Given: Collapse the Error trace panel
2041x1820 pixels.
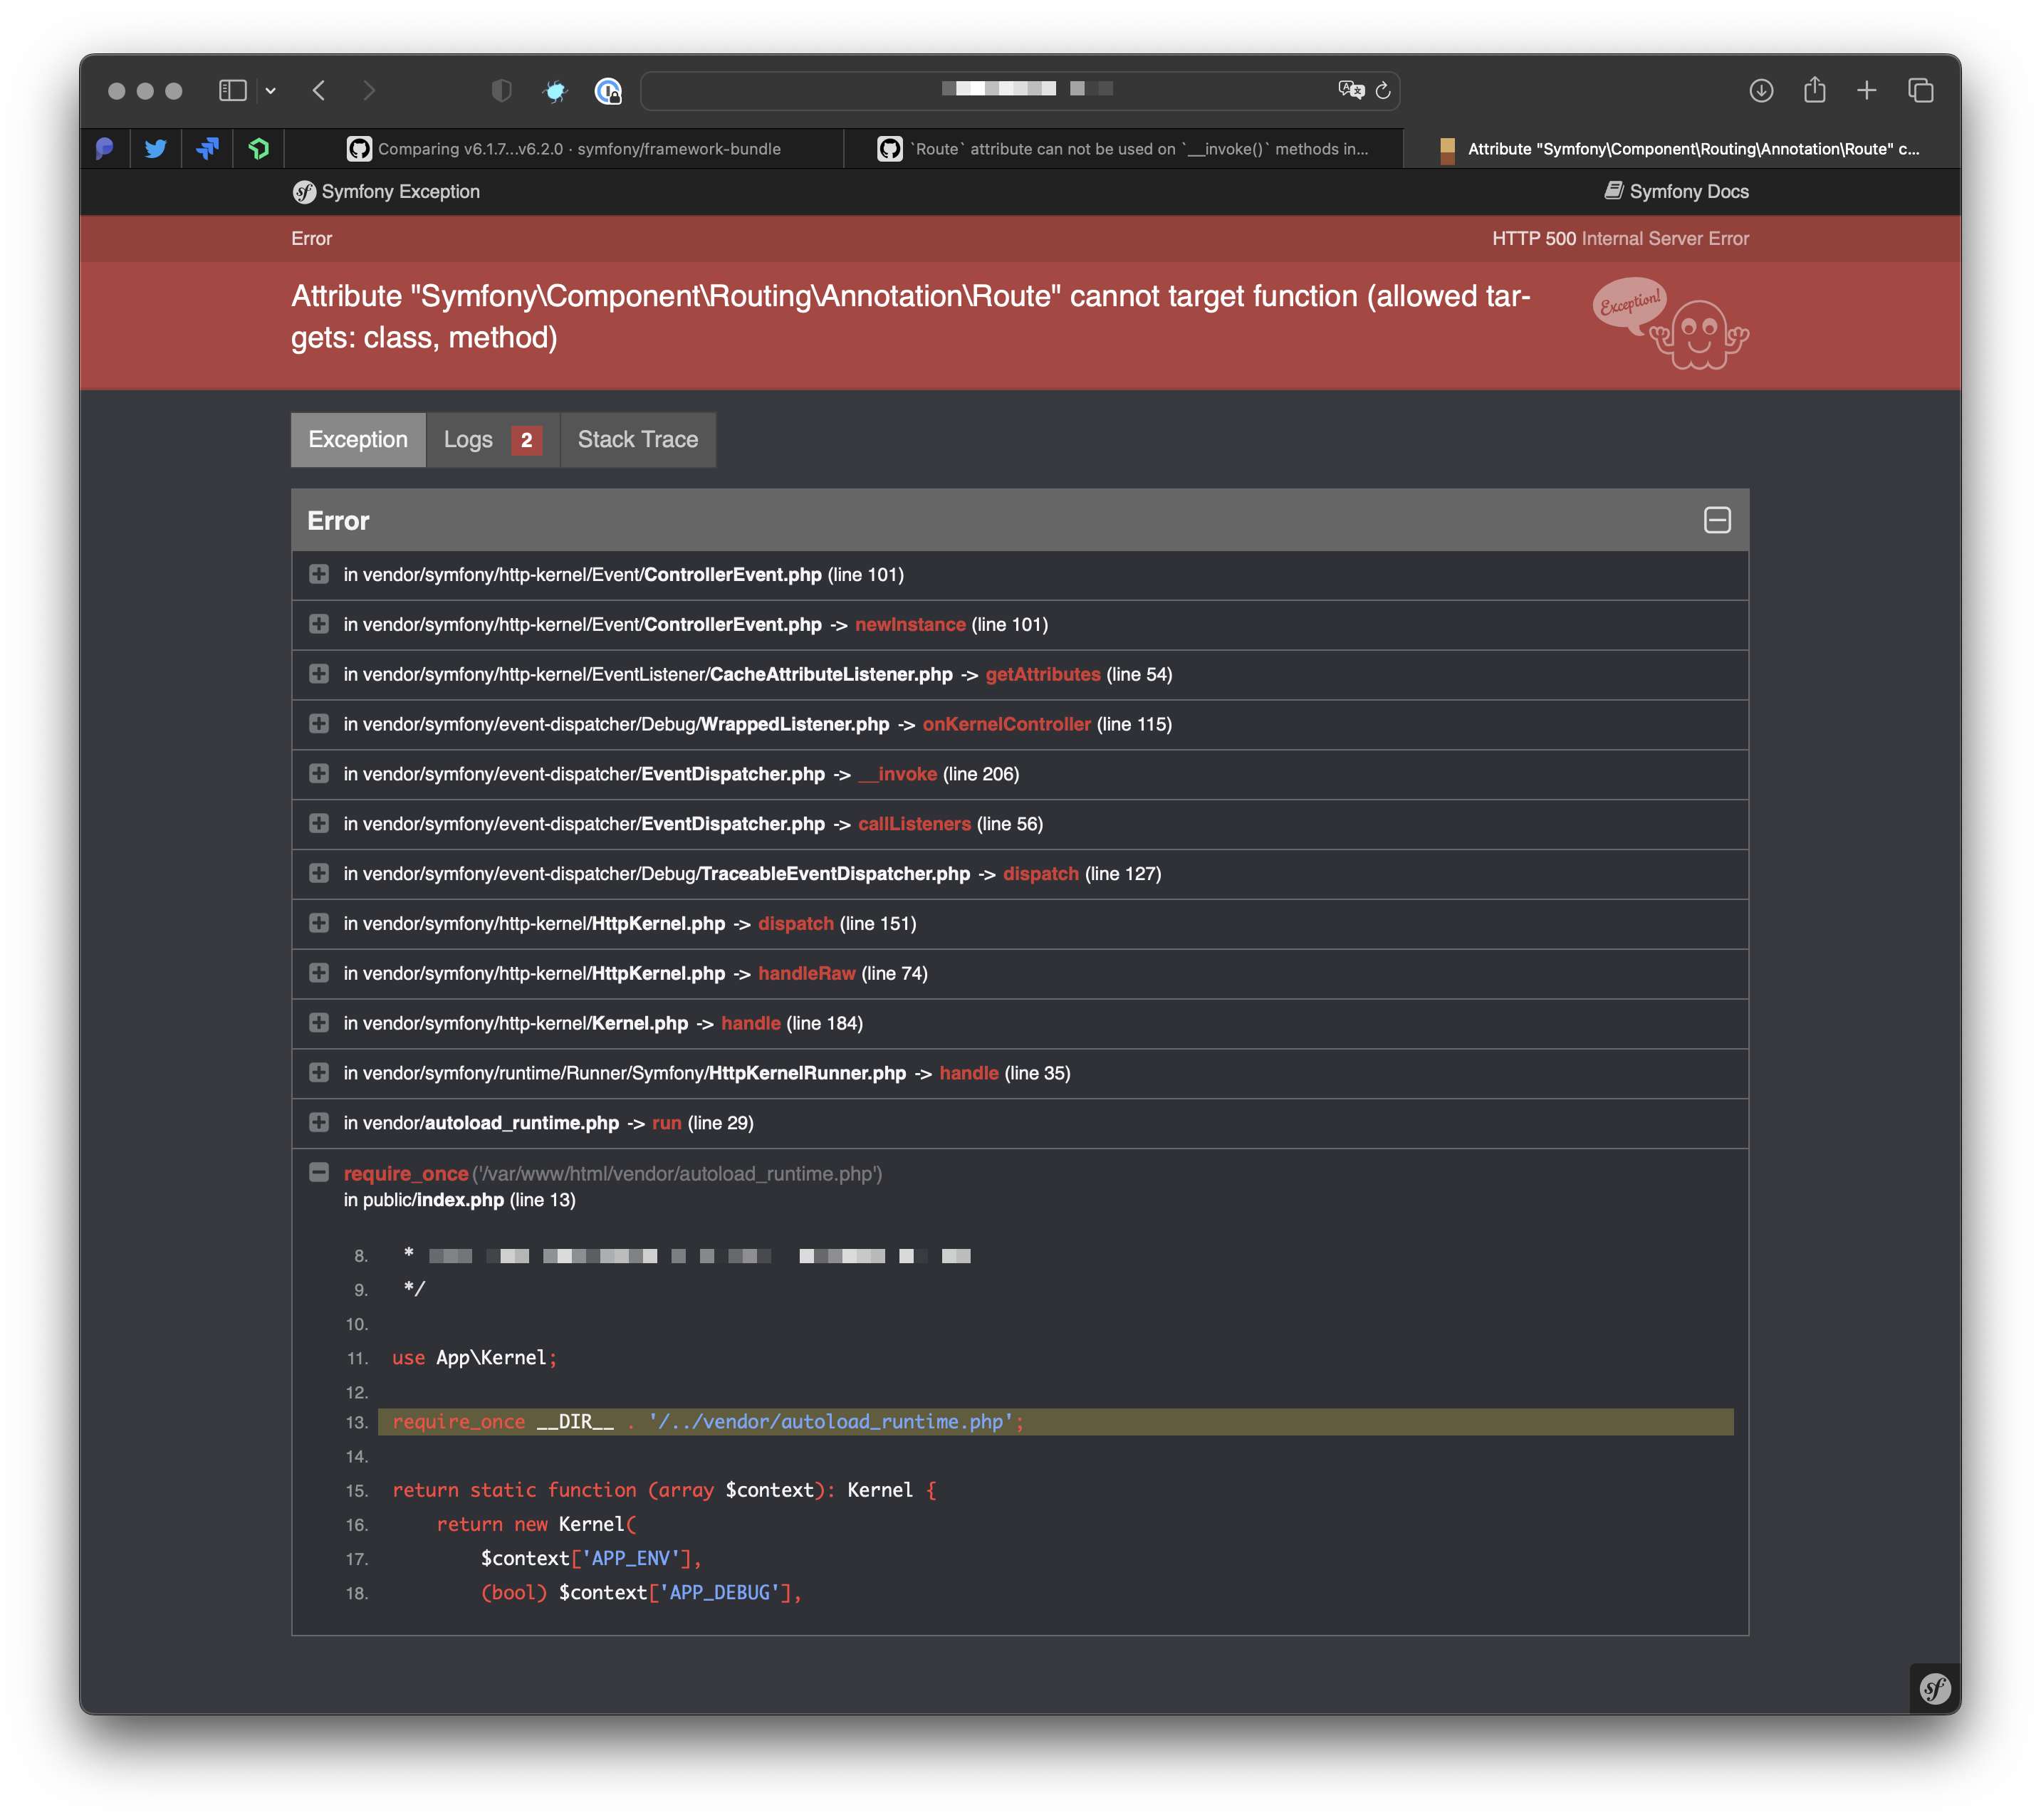Looking at the screenshot, I should click(x=1717, y=520).
